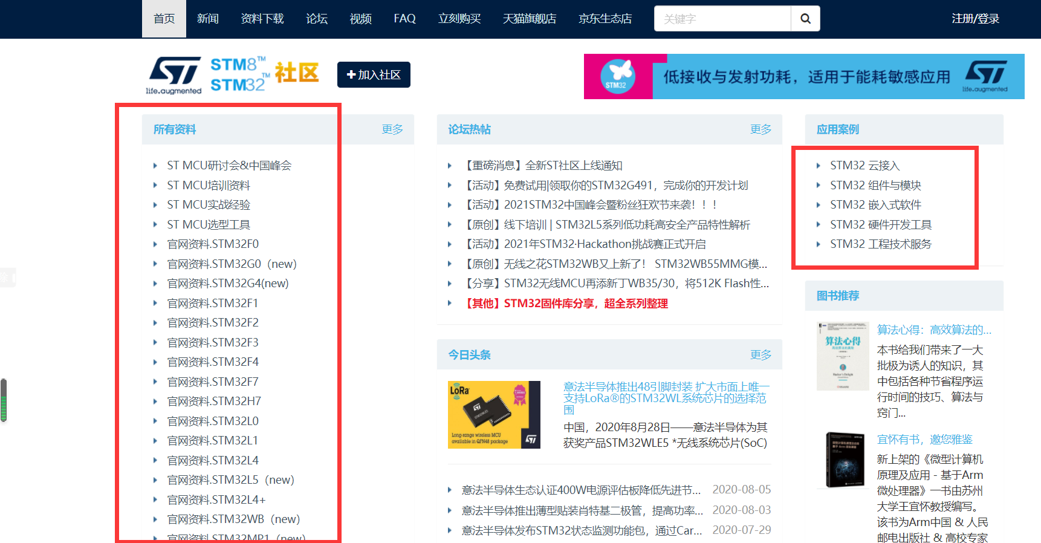Open 官网资料.STM32L4 link

click(213, 461)
